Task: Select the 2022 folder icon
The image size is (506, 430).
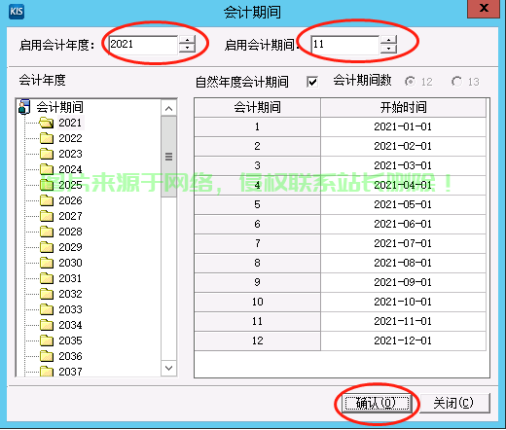Action: [47, 138]
